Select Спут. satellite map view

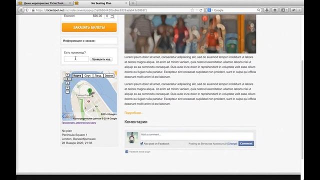87,75
